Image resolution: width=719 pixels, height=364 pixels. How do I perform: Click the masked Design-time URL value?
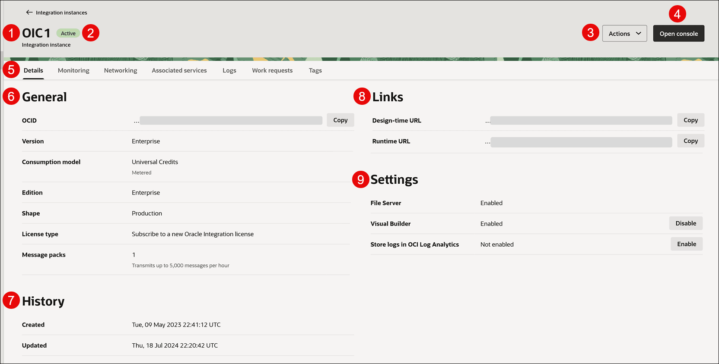click(x=581, y=120)
